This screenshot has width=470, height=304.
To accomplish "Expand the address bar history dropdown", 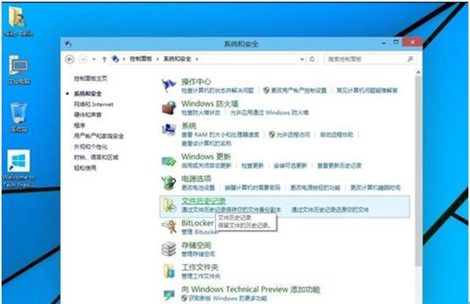I will click(x=302, y=59).
